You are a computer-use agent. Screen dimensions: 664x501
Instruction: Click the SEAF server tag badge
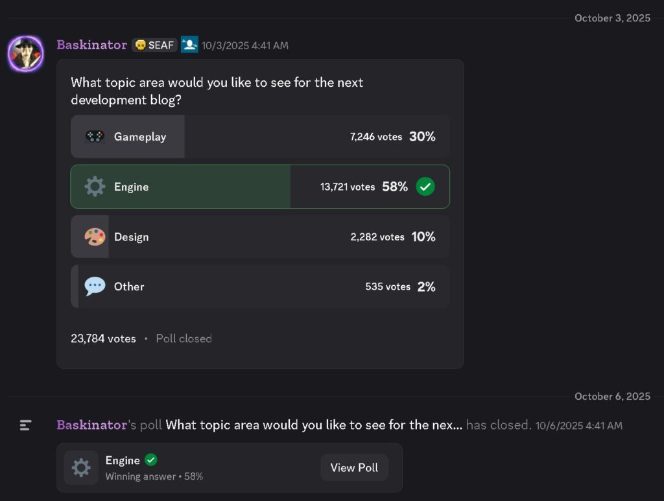coord(154,45)
